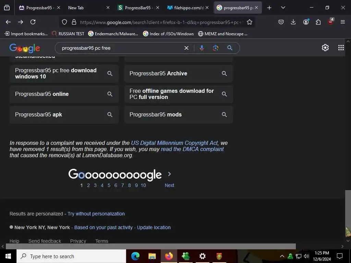Start Google voice search microphone
Screen dimensions: 351x263
pos(202,48)
